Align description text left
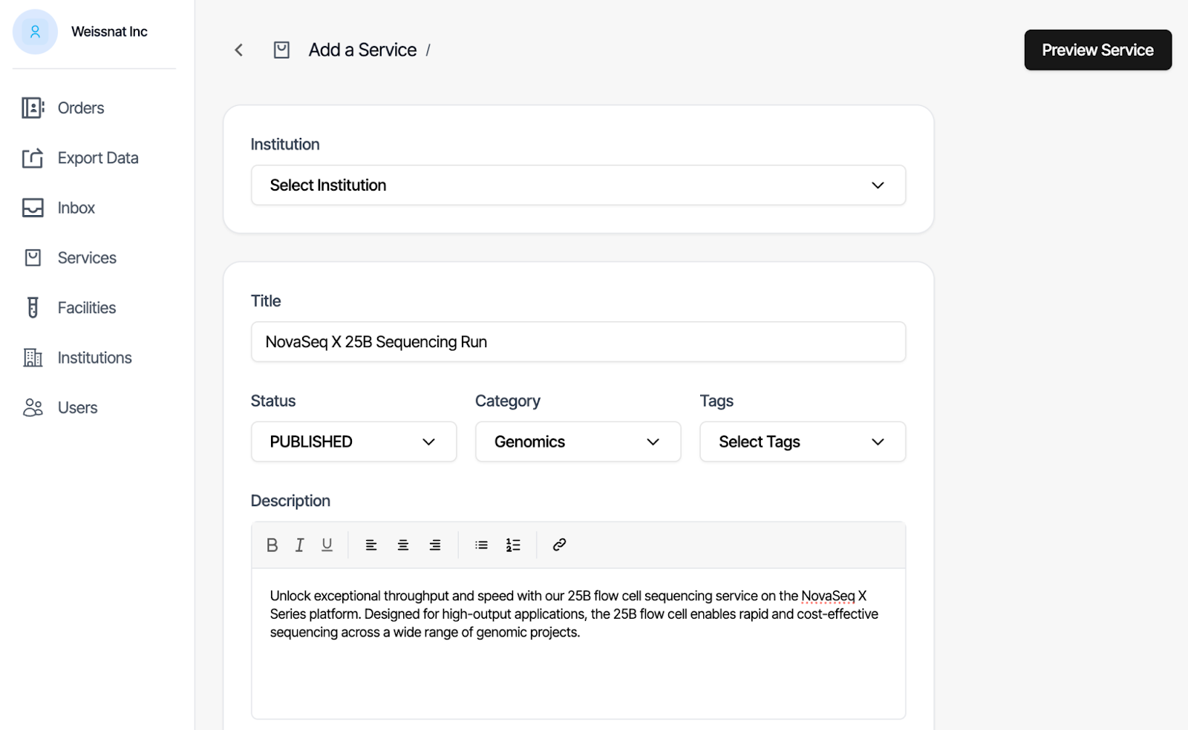1188x730 pixels. (x=371, y=545)
